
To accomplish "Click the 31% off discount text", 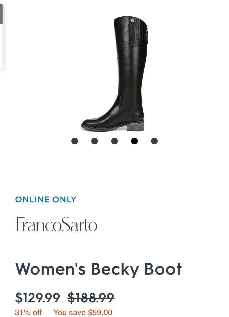I will [28, 312].
